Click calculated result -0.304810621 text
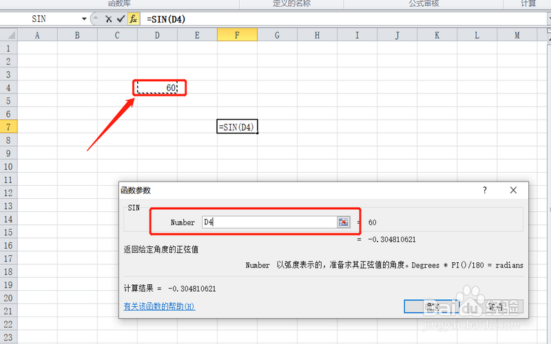This screenshot has height=344, width=551. (x=192, y=288)
